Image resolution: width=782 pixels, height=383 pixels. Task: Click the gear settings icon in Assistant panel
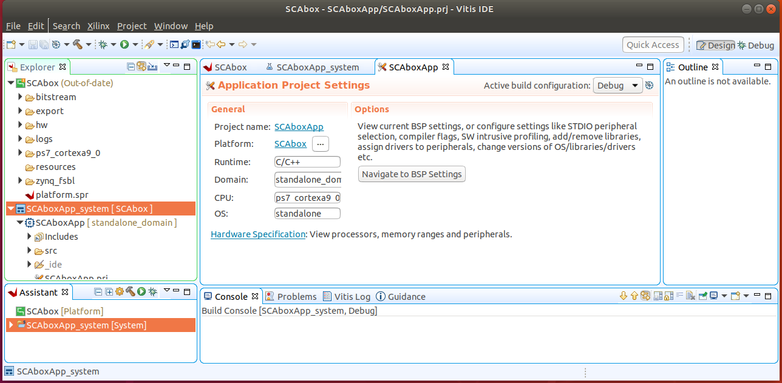[x=119, y=292]
